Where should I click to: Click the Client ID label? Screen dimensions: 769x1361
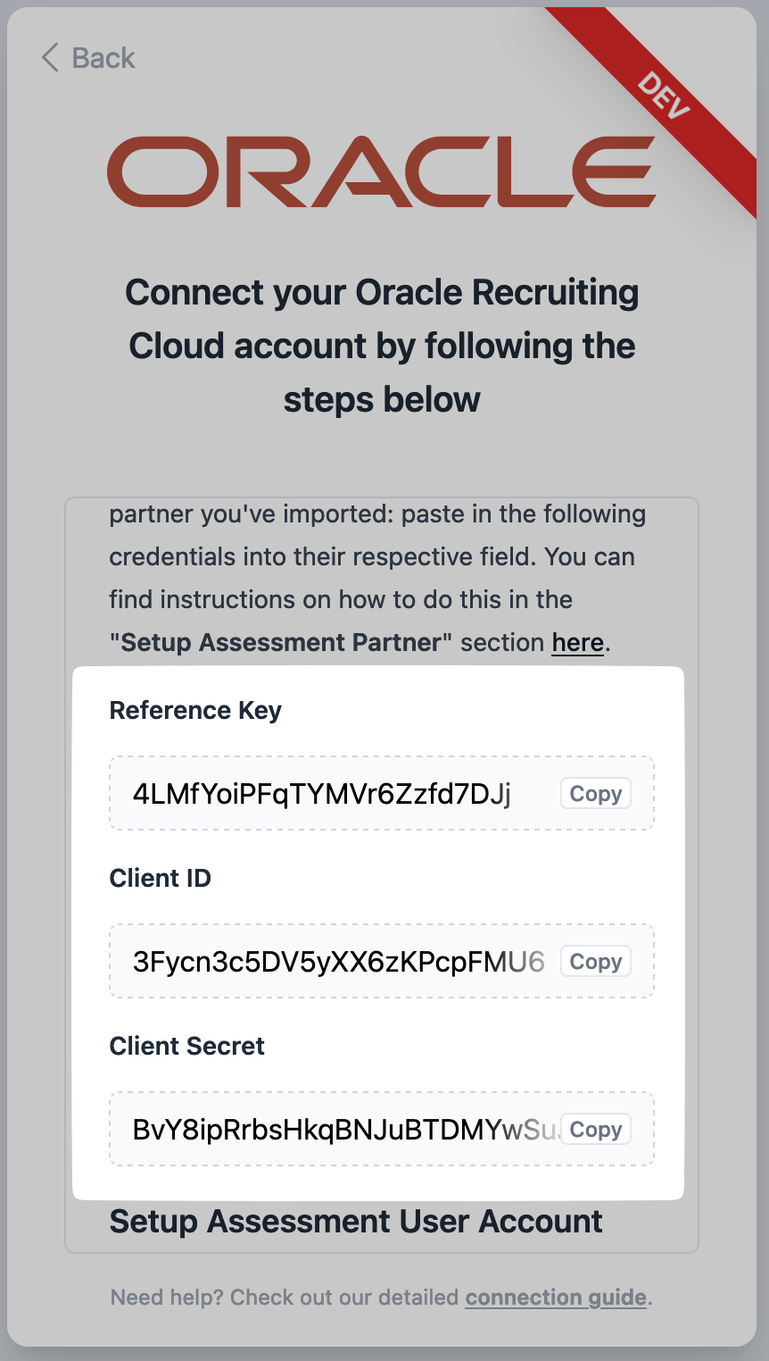[x=161, y=879]
